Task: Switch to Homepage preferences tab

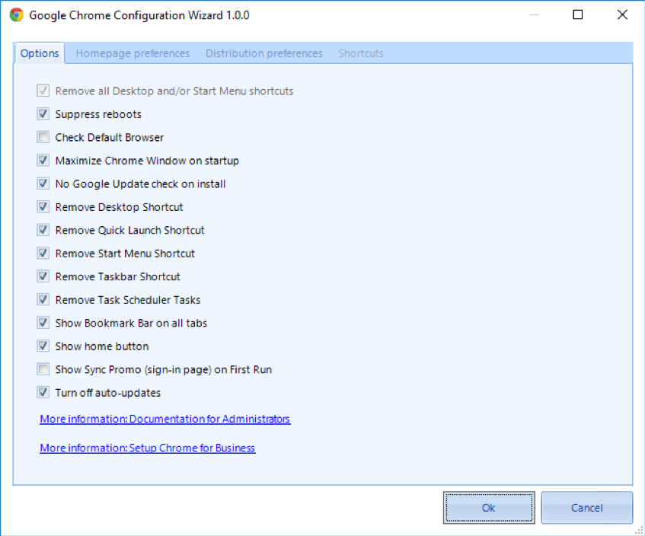Action: [x=133, y=53]
